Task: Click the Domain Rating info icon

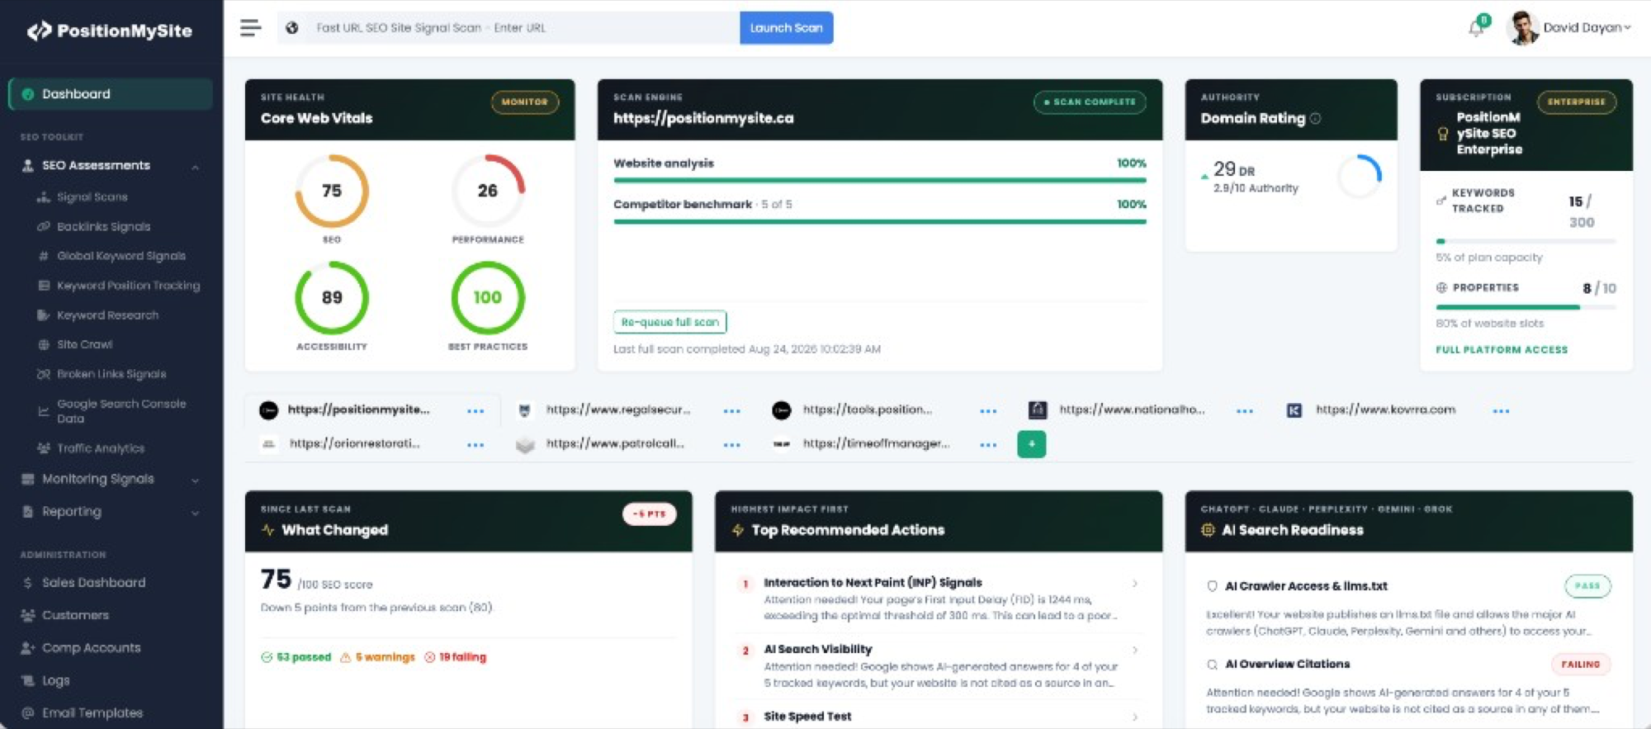Action: click(x=1315, y=118)
